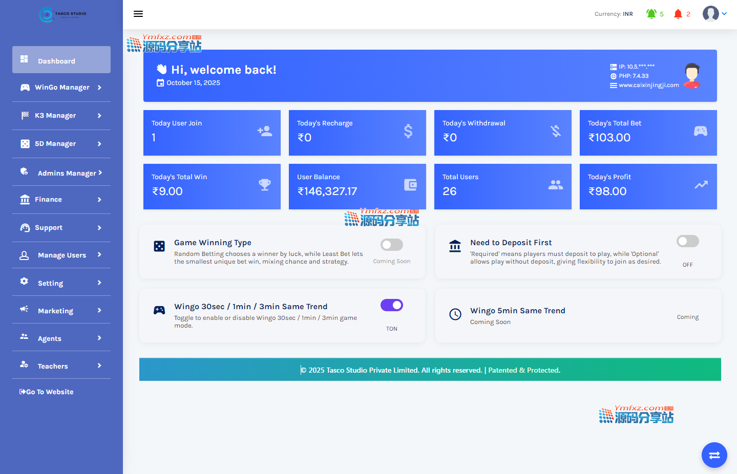
Task: Open the Manage Users menu item
Action: coord(61,255)
